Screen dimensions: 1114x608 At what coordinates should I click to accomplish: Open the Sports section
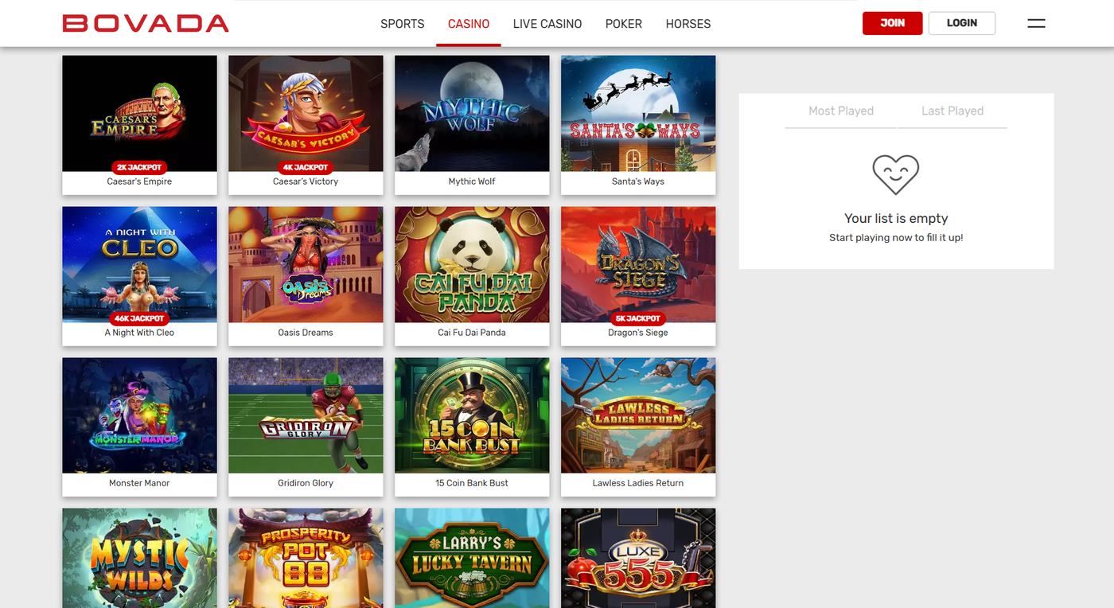click(x=403, y=24)
